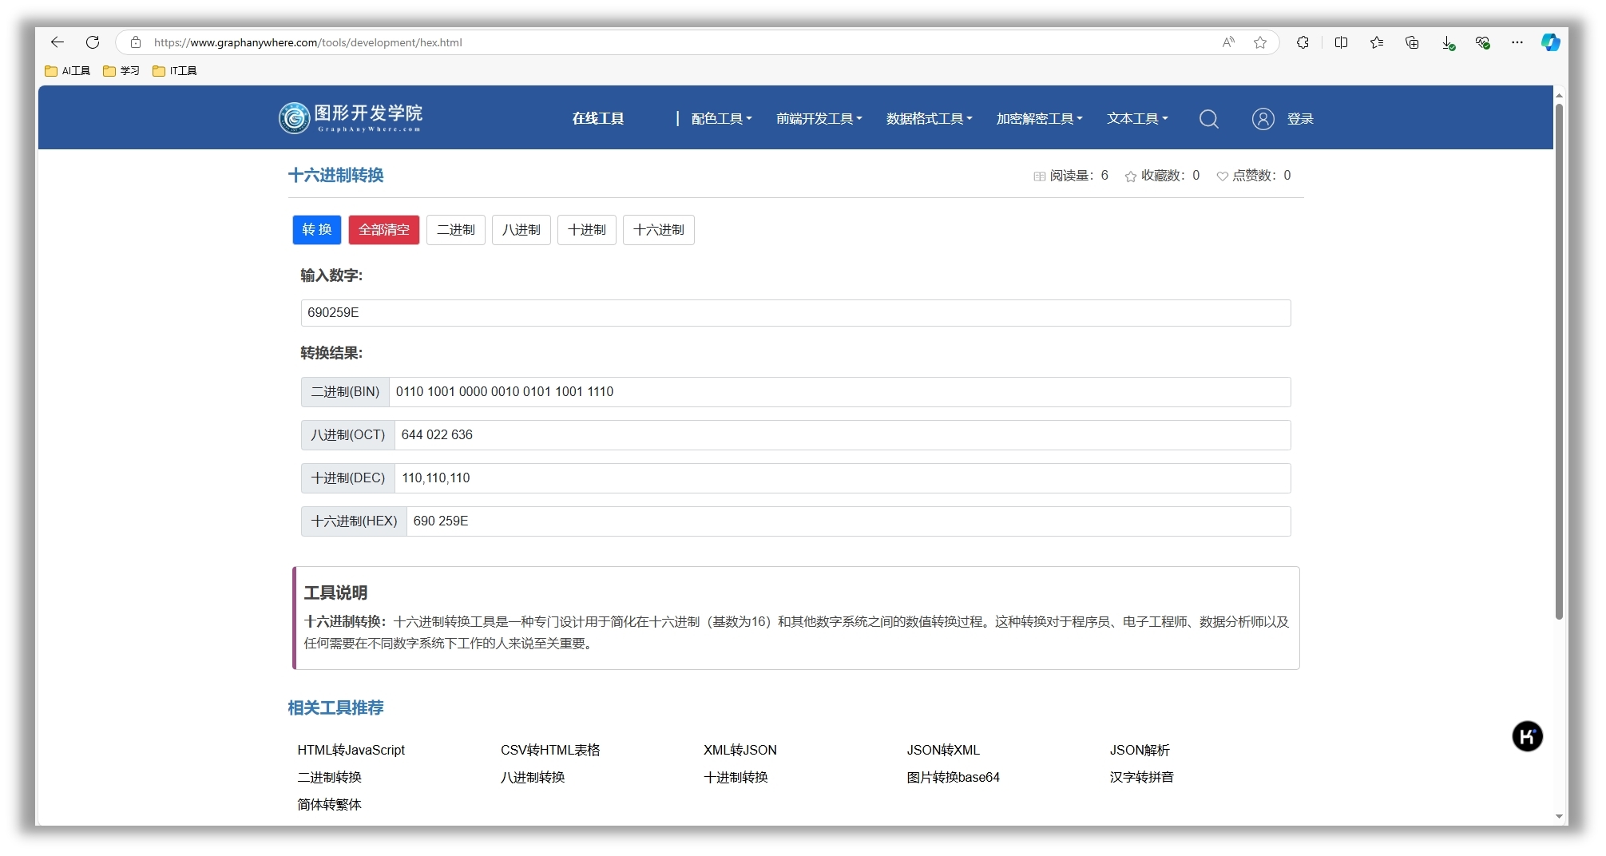Select the 二进制 base button
The image size is (1606, 856).
pos(456,230)
